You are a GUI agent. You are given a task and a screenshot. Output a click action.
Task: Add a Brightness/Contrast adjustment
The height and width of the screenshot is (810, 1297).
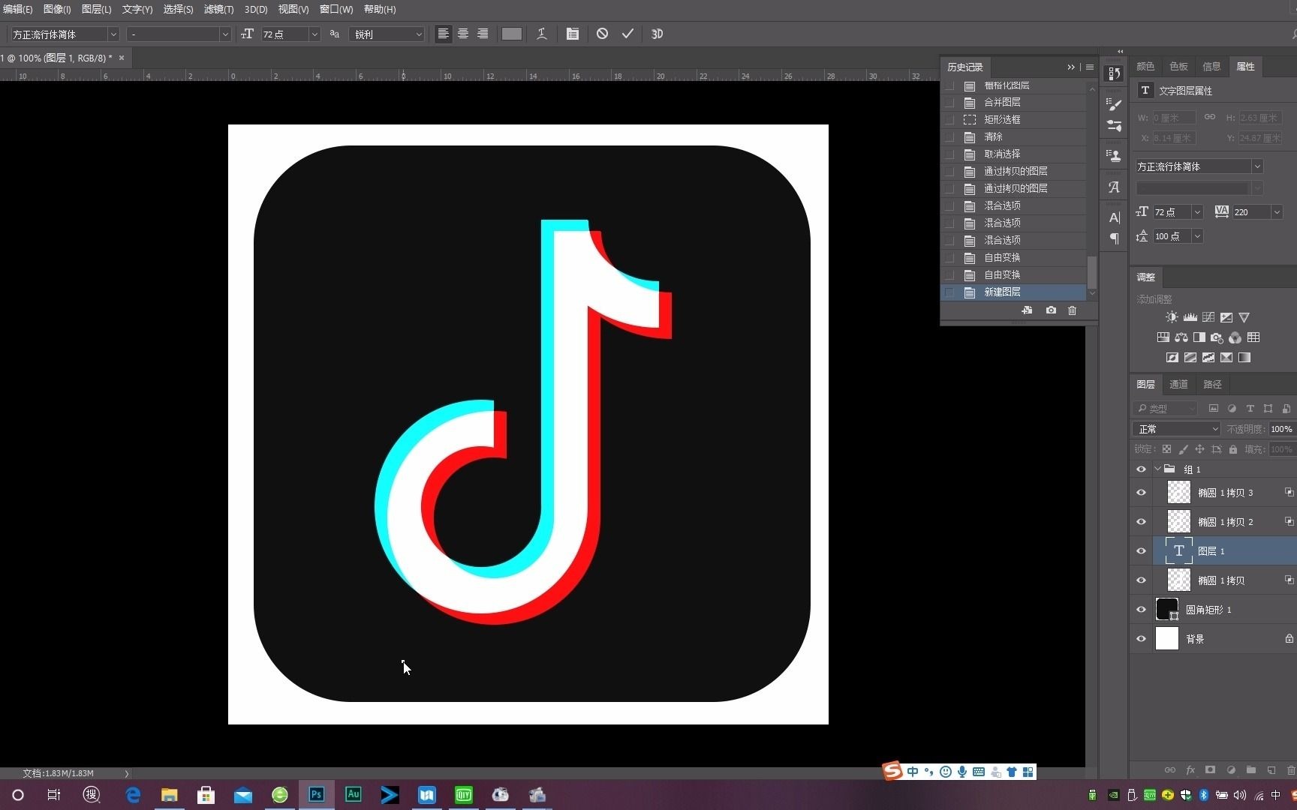1172,317
